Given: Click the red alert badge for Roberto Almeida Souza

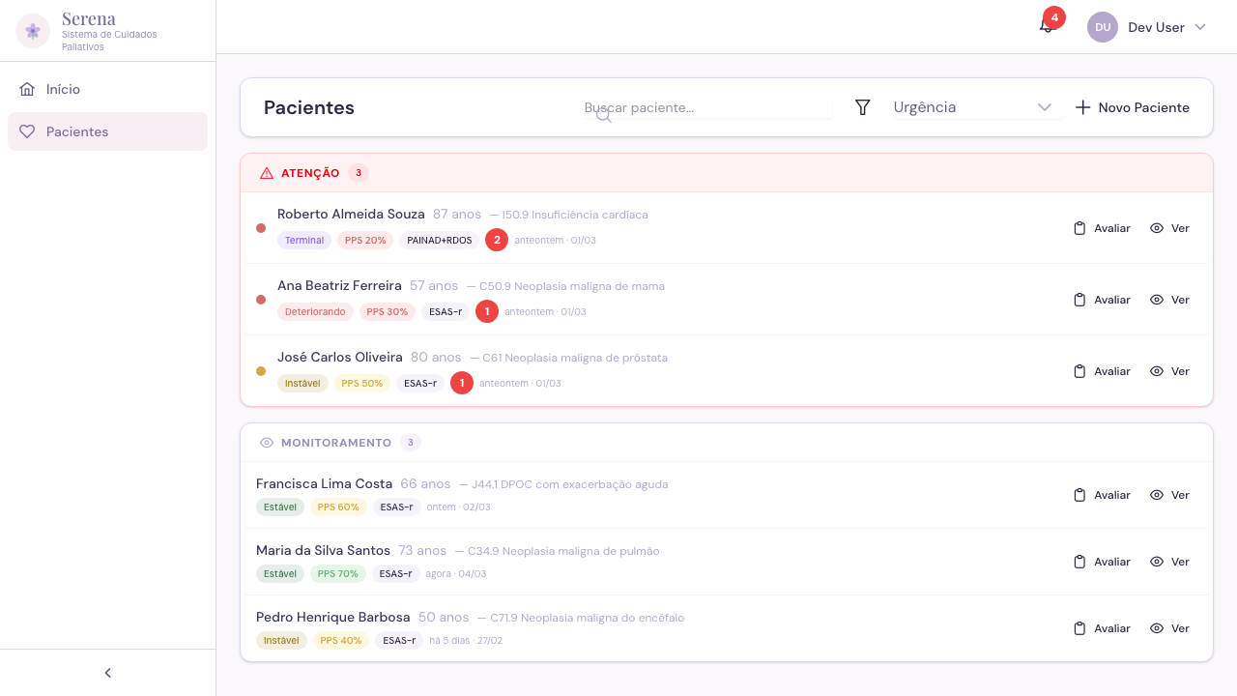Looking at the screenshot, I should 497,240.
